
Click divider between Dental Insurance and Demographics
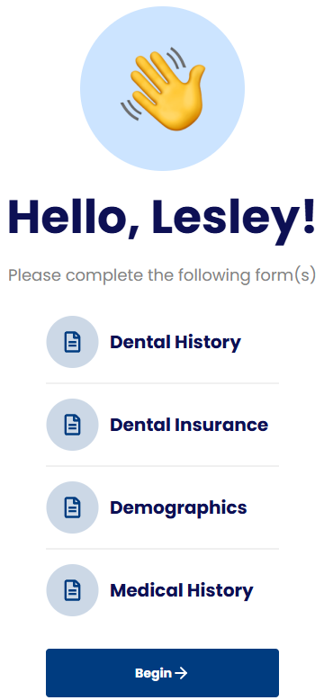click(162, 466)
